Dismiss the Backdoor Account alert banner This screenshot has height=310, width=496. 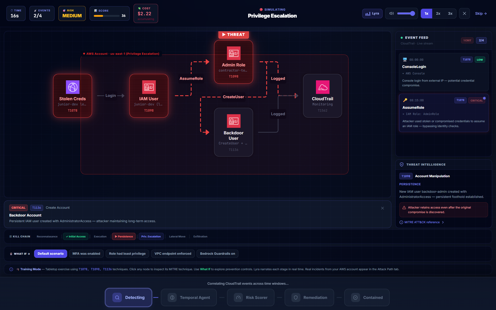pyautogui.click(x=382, y=208)
